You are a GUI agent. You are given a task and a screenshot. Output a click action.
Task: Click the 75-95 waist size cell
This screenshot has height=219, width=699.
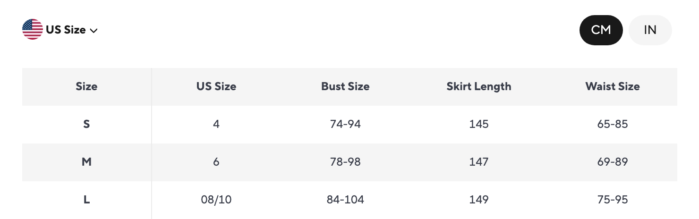point(613,200)
